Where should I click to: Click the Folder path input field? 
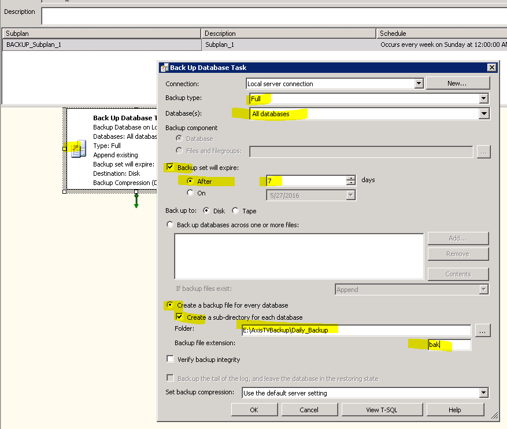coord(356,330)
